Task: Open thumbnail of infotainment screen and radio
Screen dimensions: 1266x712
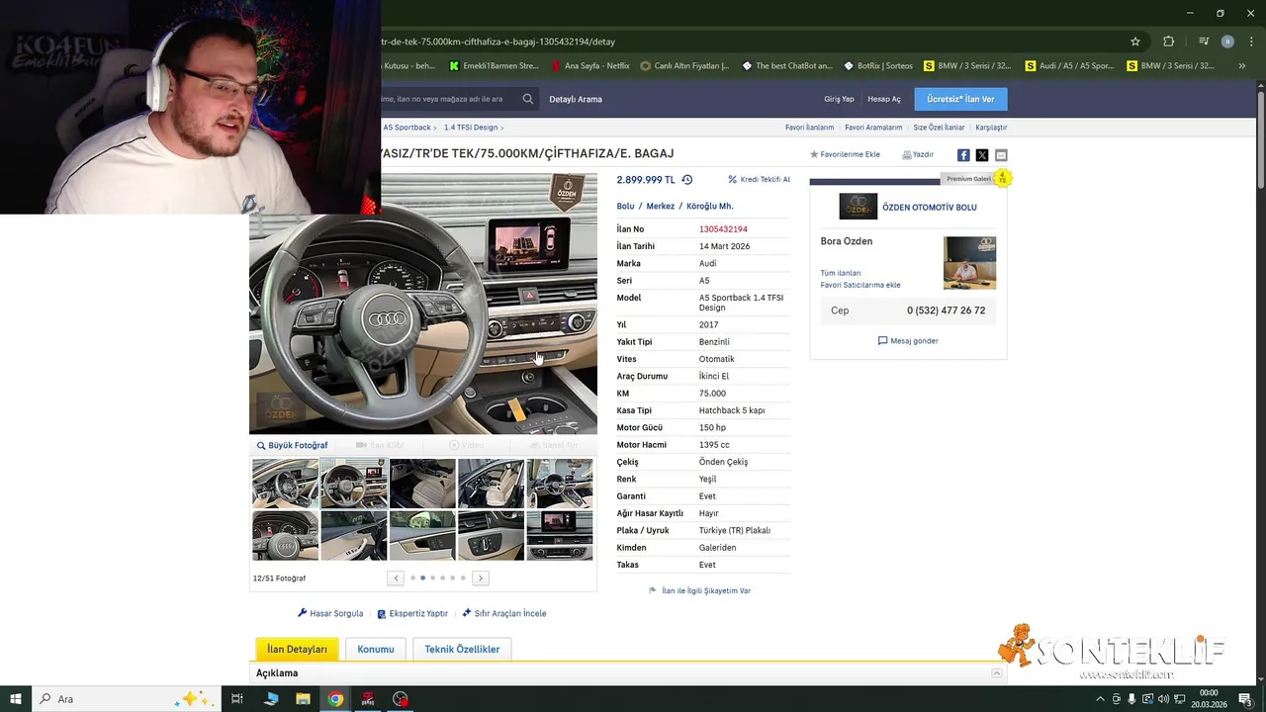Action: tap(560, 535)
